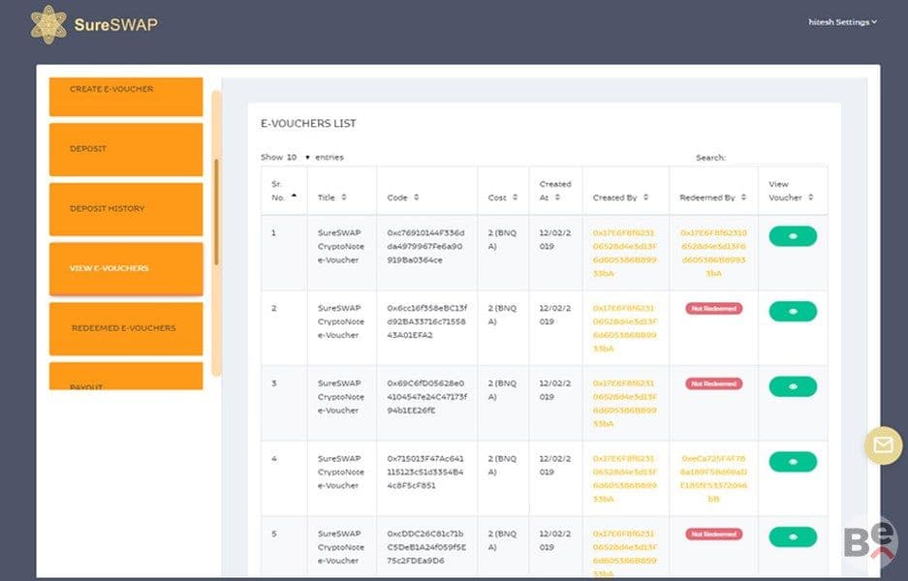Open Redeemed E-Vouchers menu item
The image size is (908, 581).
[126, 328]
